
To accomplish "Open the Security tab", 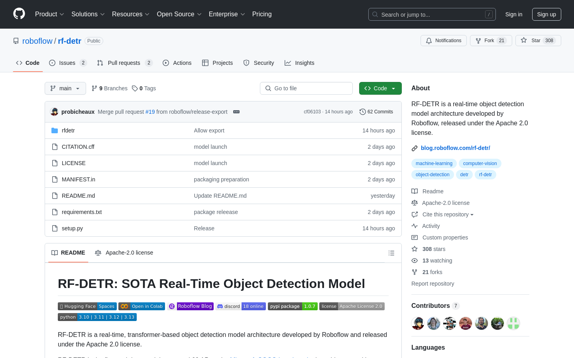I will 259,63.
